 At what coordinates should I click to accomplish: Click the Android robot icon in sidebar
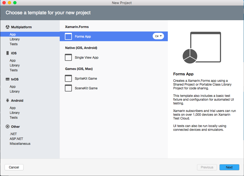(7, 100)
